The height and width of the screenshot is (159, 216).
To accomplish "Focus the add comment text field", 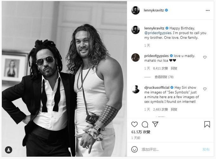I will (x=170, y=149).
